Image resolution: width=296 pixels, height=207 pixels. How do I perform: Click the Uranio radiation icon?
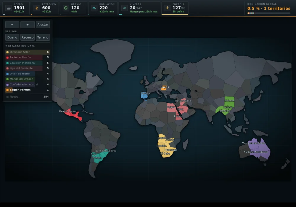[x=66, y=8]
